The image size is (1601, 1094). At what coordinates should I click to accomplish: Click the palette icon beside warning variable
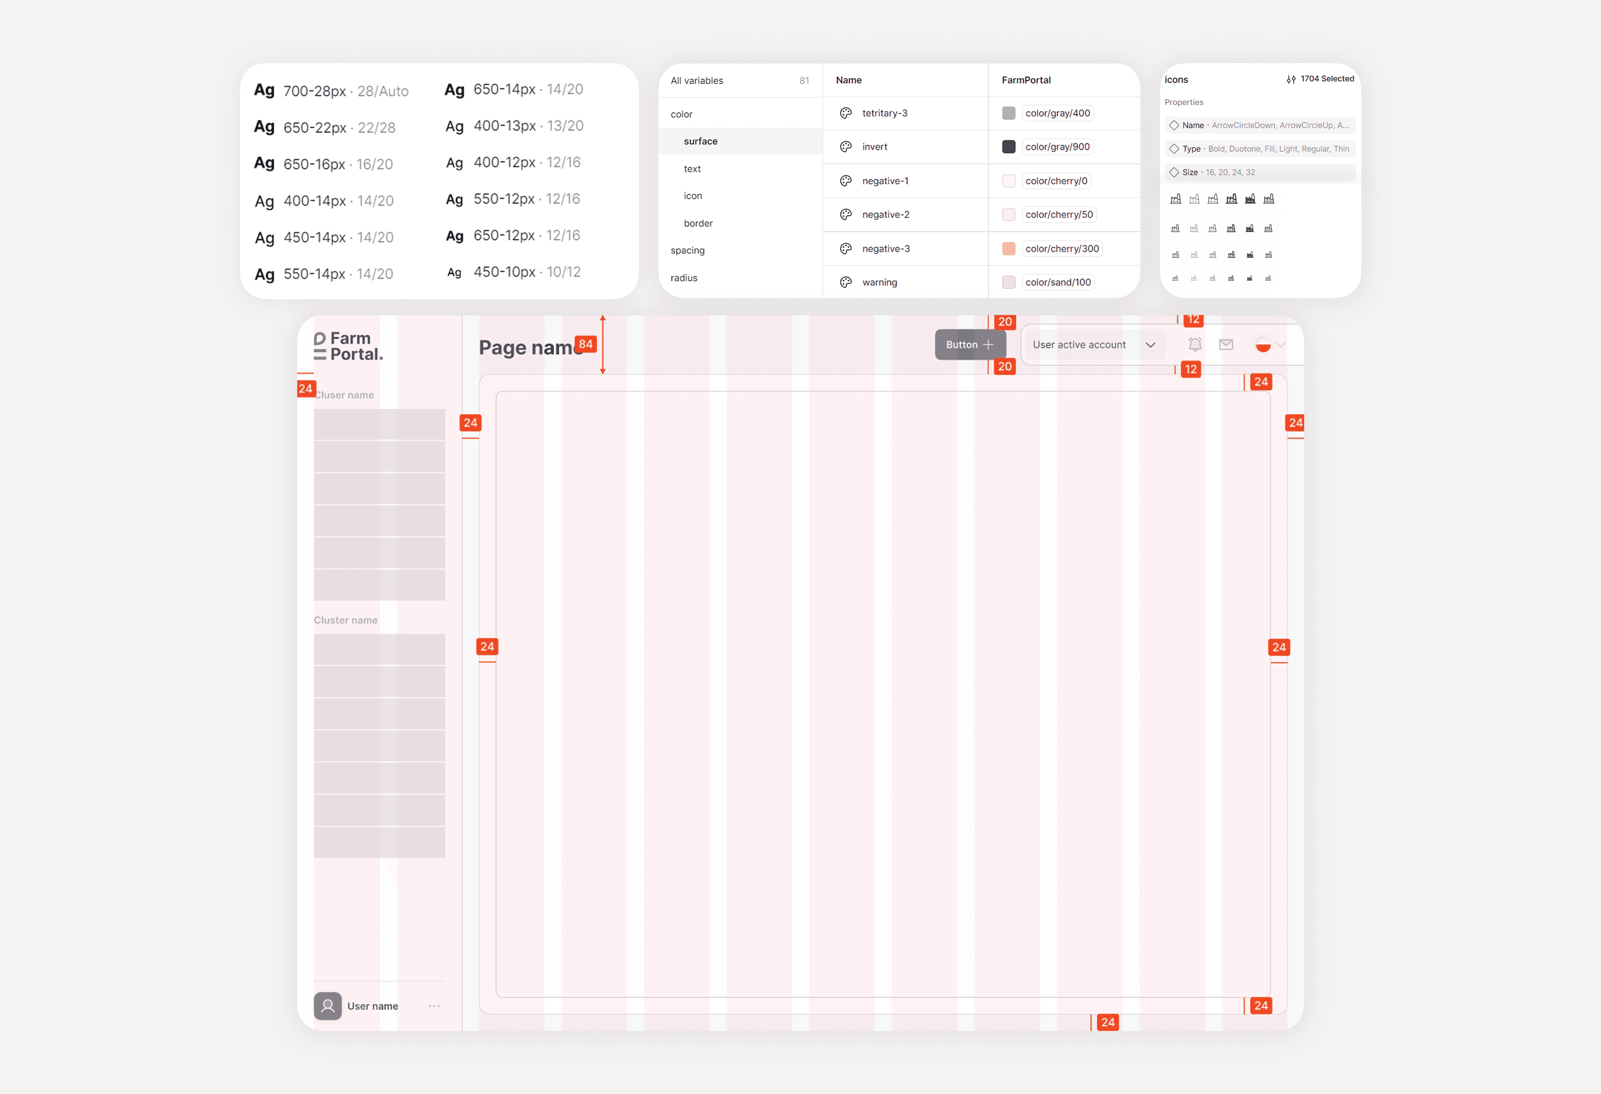click(846, 282)
